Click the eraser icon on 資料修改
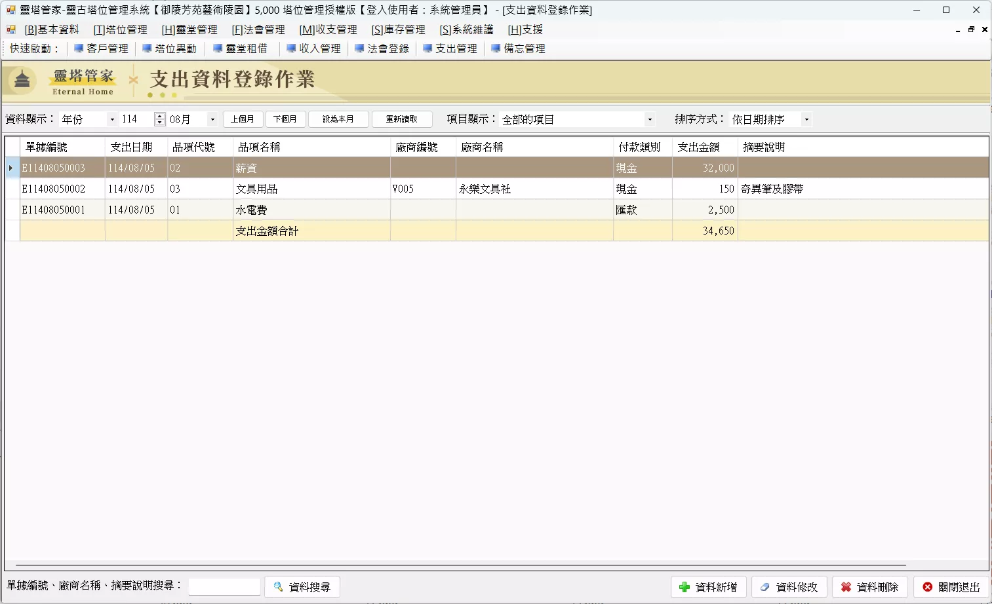This screenshot has height=604, width=992. coord(764,587)
